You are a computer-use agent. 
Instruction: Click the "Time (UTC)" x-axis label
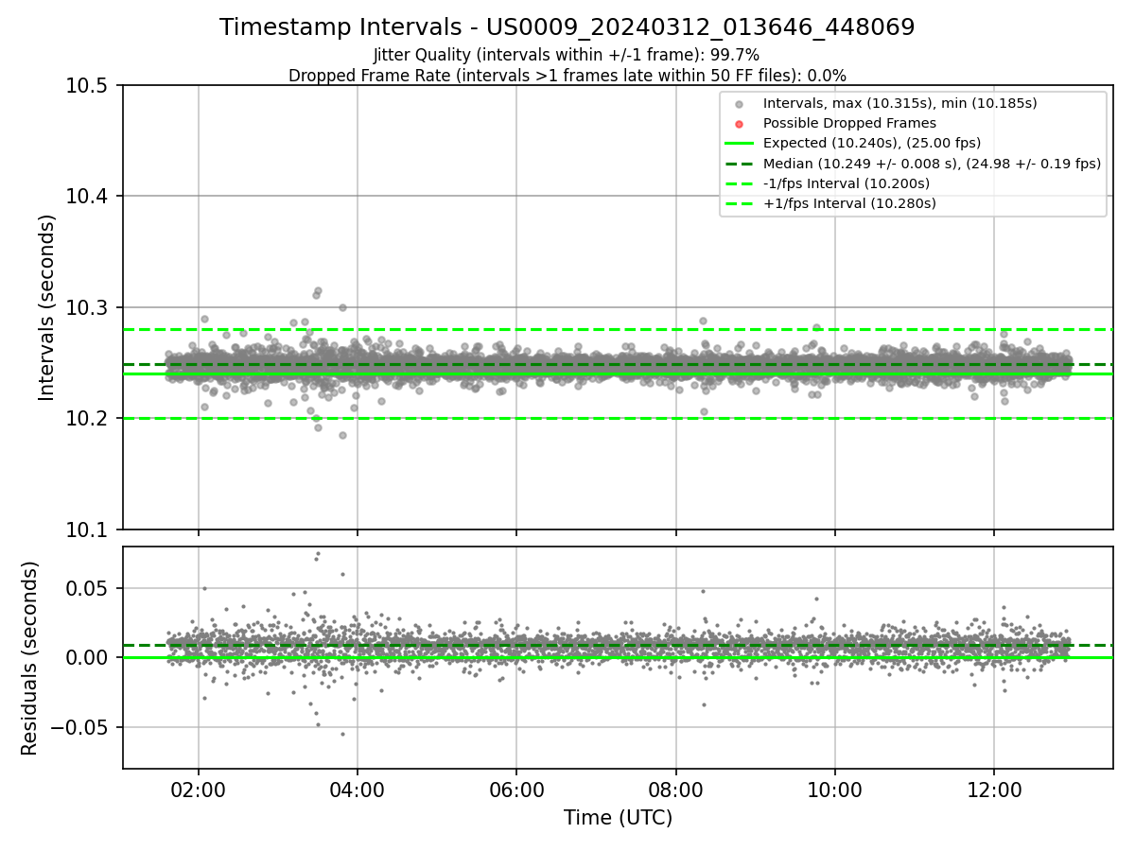coord(618,818)
